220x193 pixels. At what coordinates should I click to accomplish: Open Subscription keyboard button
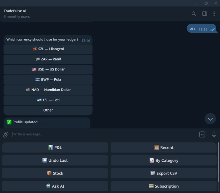click(164, 186)
